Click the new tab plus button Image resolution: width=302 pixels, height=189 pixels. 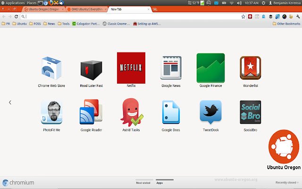pos(155,9)
